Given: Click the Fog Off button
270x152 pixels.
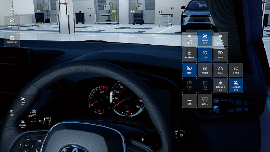Looking at the screenshot, I should pos(205,85).
